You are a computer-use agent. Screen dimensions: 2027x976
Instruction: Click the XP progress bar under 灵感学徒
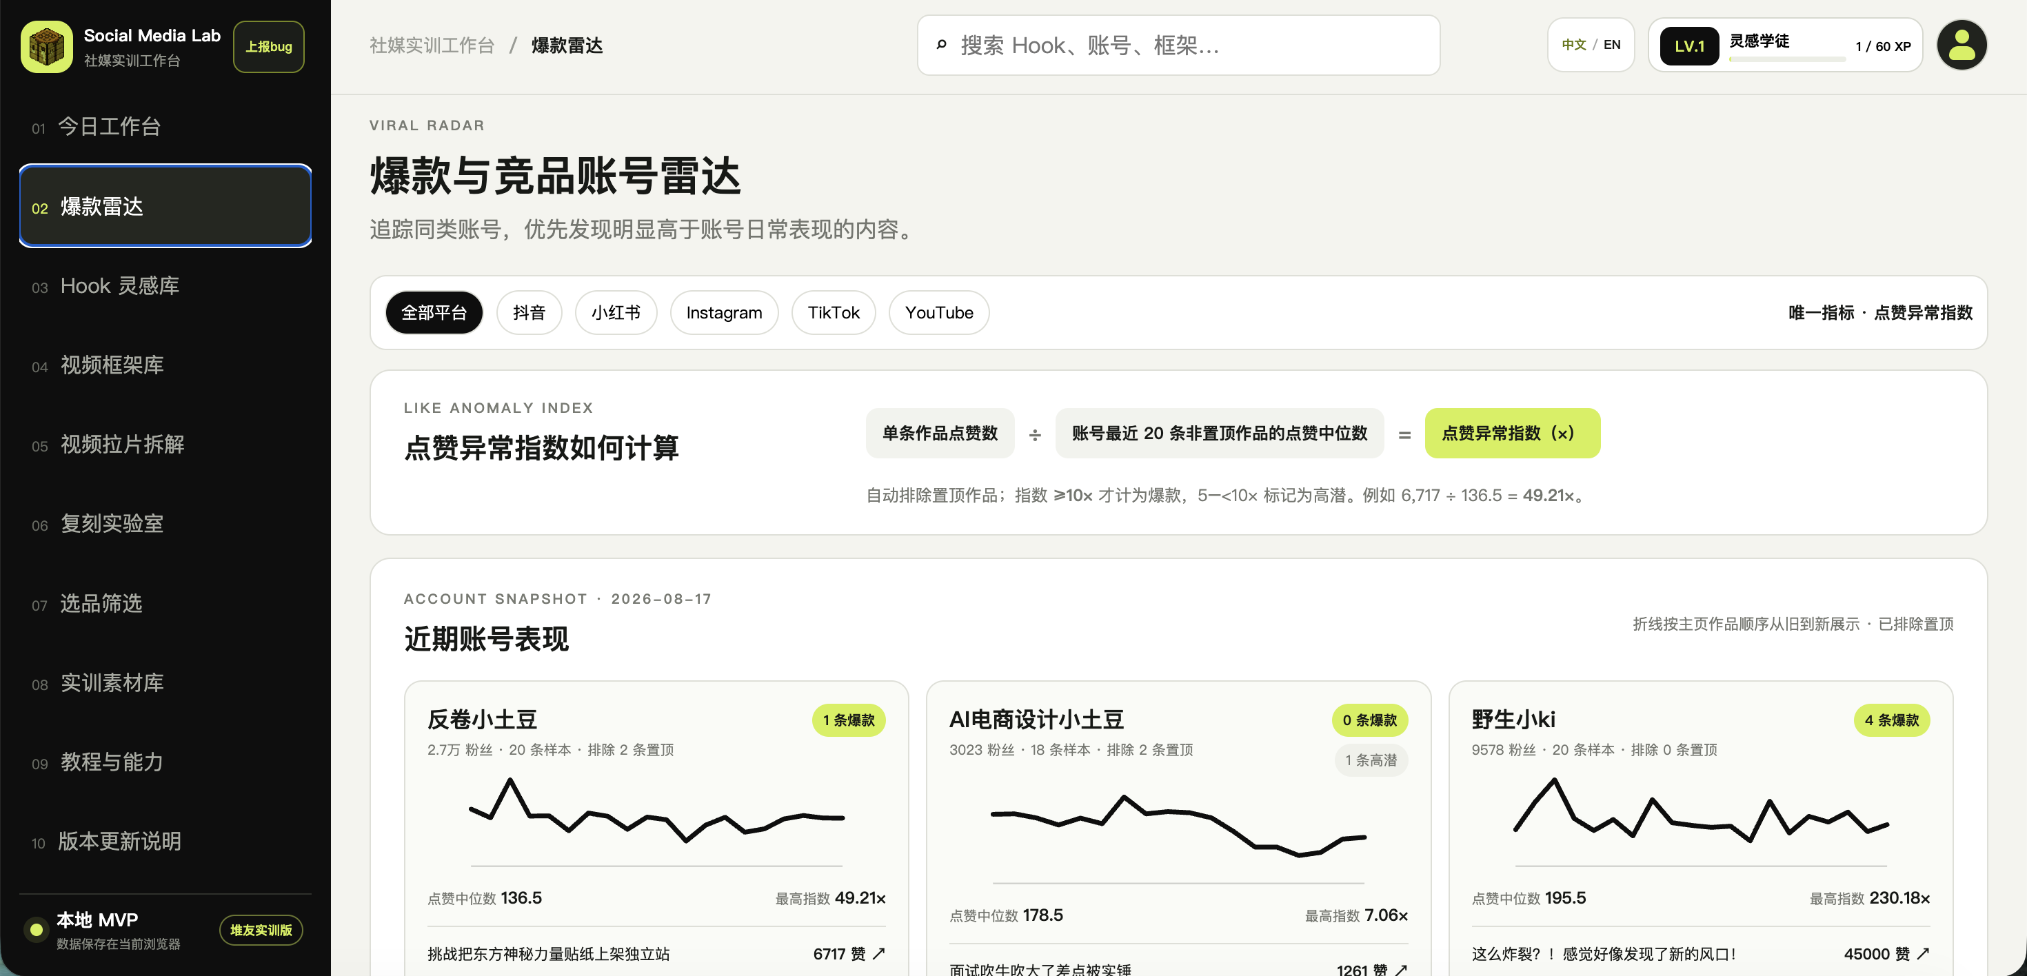point(1786,60)
